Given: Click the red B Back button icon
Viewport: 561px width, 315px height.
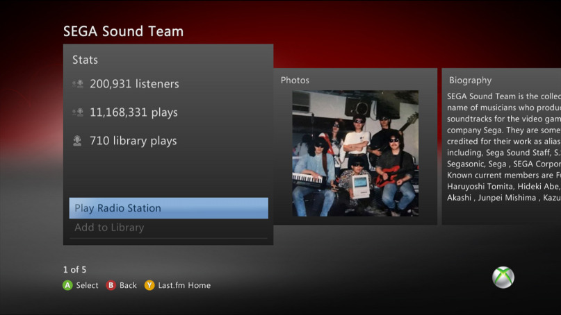Looking at the screenshot, I should point(111,285).
